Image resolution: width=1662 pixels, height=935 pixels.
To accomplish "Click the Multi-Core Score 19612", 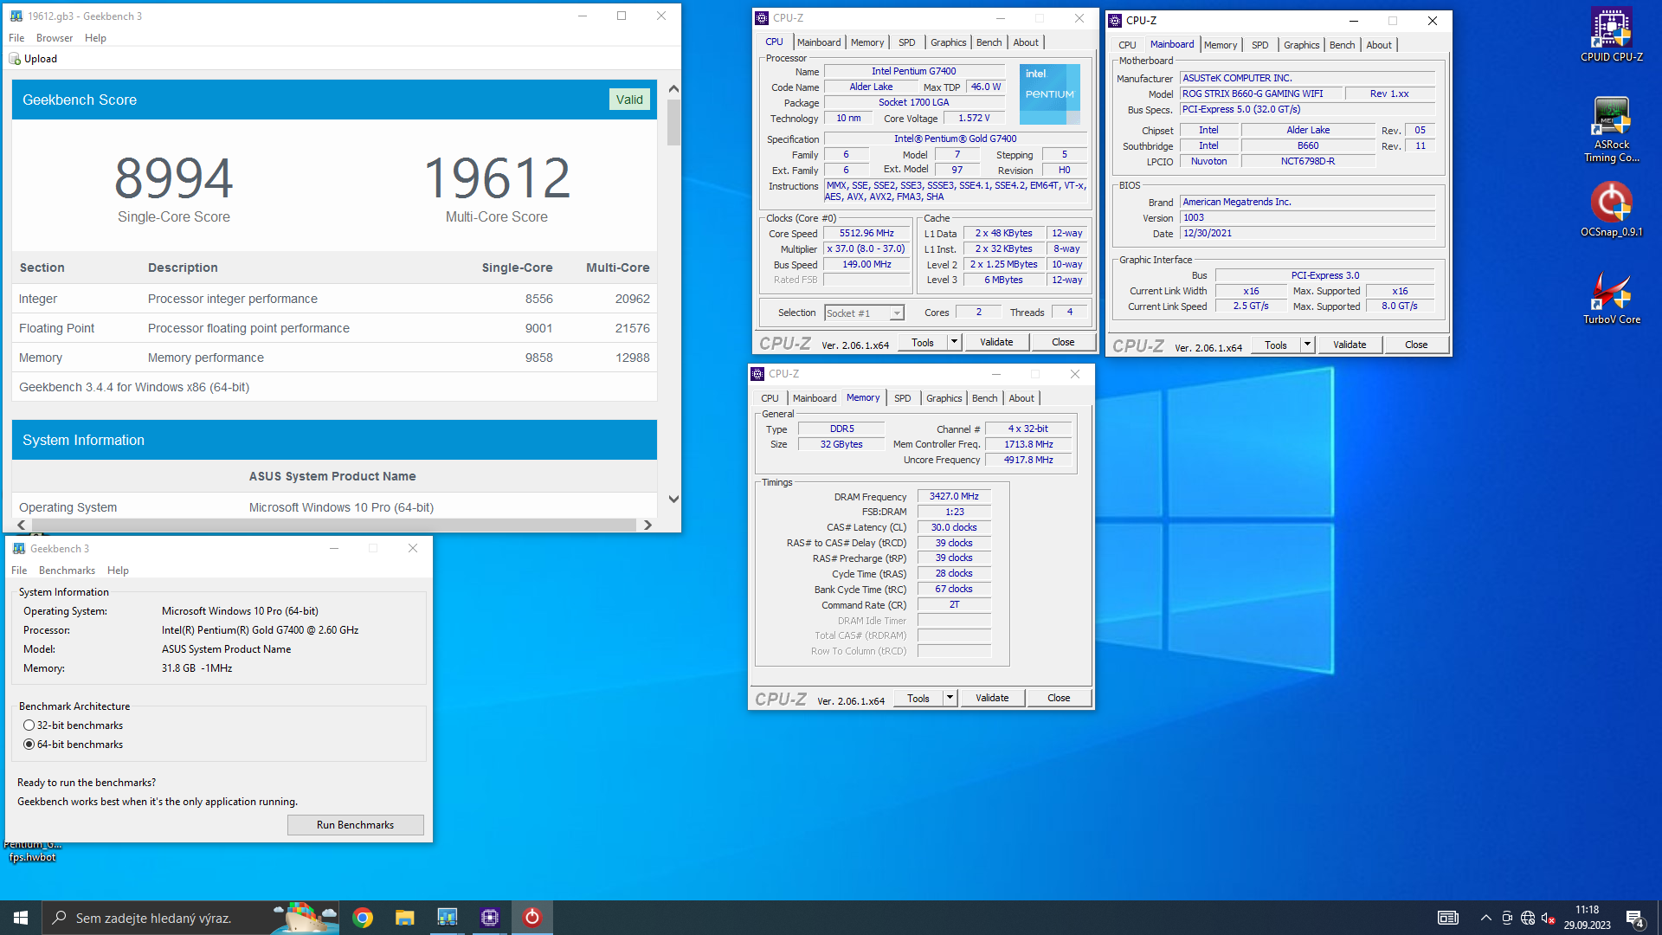I will point(497,178).
